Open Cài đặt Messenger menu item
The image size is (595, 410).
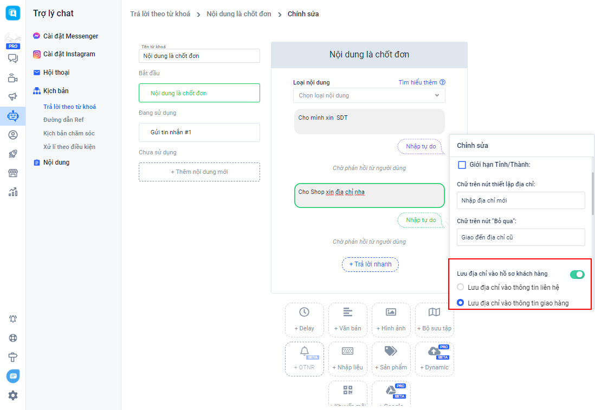click(70, 36)
